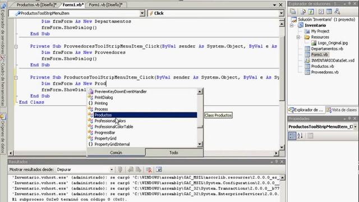Image resolution: width=359 pixels, height=202 pixels.
Task: Collapse the Inventario project node
Action: (x=292, y=25)
